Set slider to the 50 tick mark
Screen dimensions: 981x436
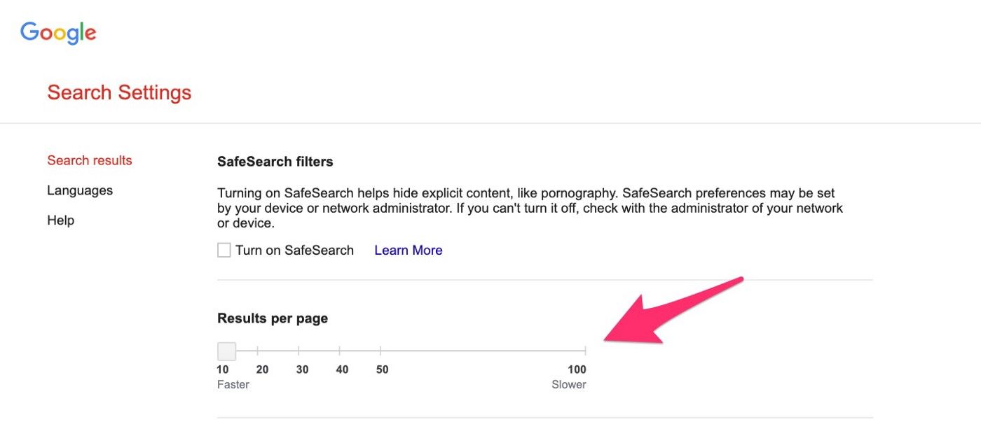(380, 351)
